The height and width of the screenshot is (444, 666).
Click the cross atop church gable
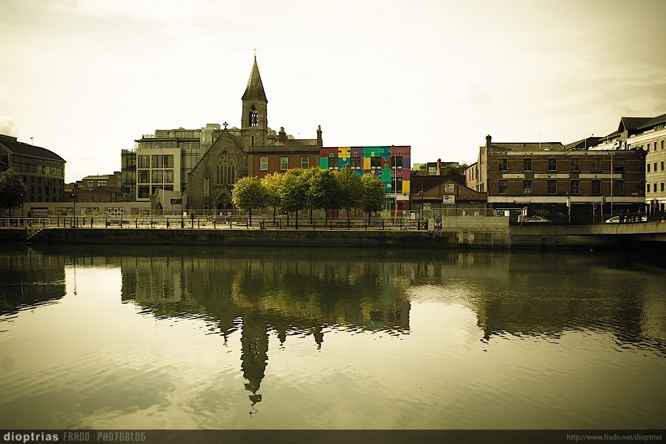pos(225,125)
